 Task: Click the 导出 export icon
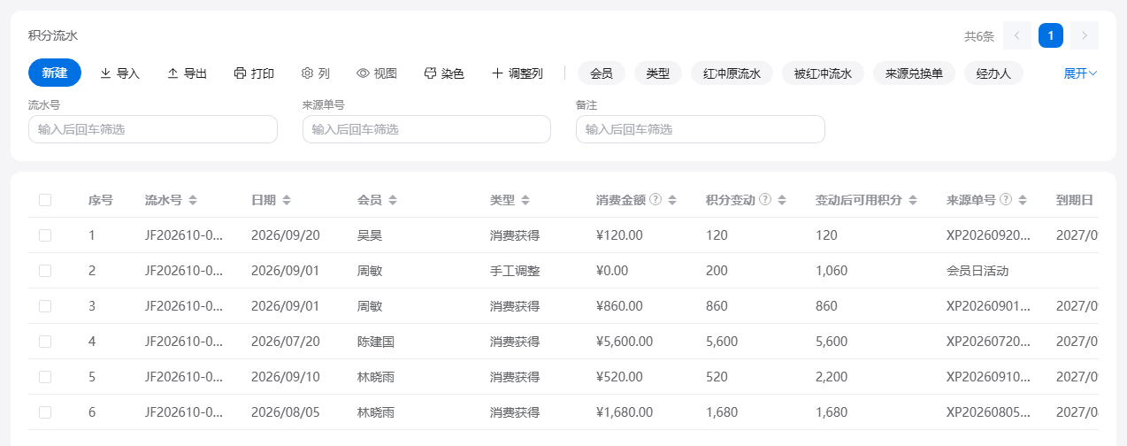click(172, 73)
